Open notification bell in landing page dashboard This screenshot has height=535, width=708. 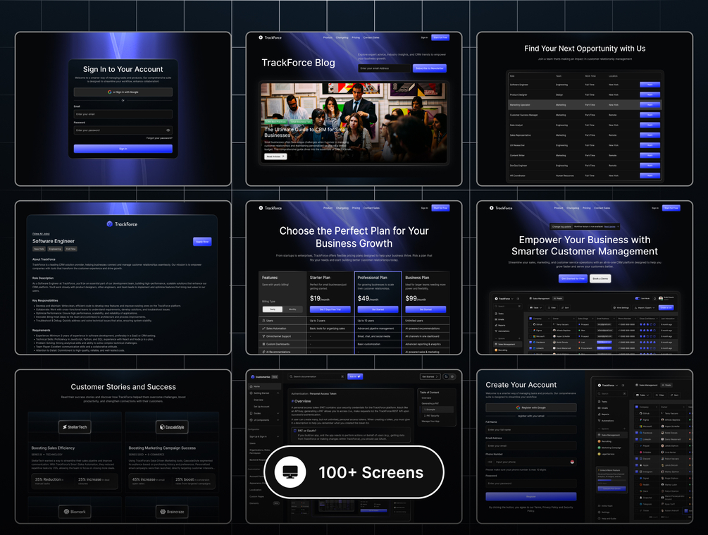654,298
